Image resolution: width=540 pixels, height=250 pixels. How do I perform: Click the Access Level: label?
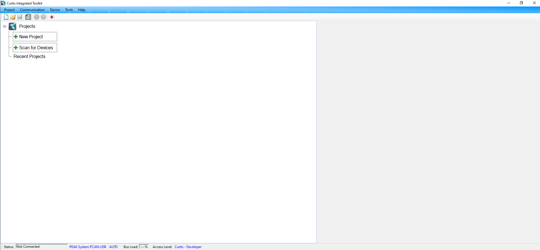pyautogui.click(x=162, y=247)
